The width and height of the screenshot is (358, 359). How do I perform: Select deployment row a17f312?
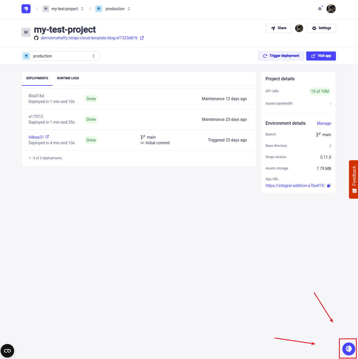click(x=139, y=119)
